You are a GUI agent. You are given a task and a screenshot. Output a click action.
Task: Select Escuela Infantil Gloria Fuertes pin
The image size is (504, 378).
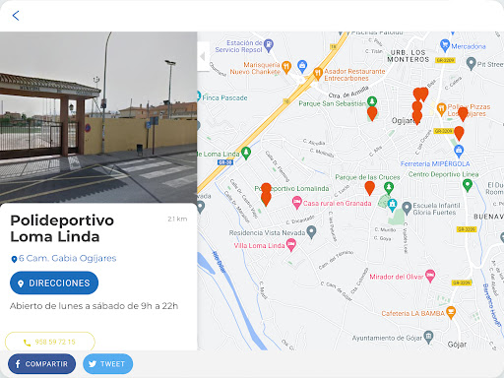click(407, 208)
